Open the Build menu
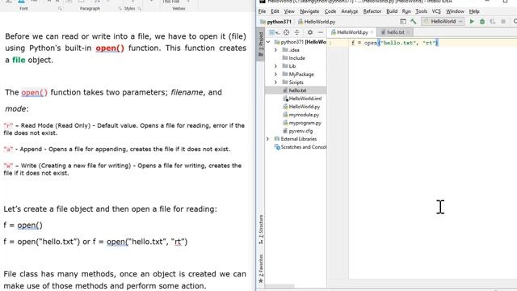Image resolution: width=517 pixels, height=291 pixels. (392, 11)
